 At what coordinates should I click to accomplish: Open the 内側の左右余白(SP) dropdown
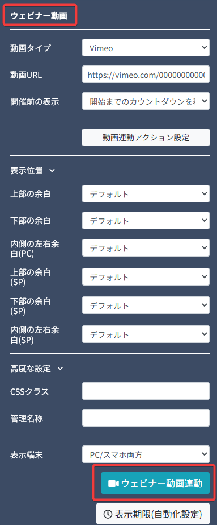tap(146, 334)
